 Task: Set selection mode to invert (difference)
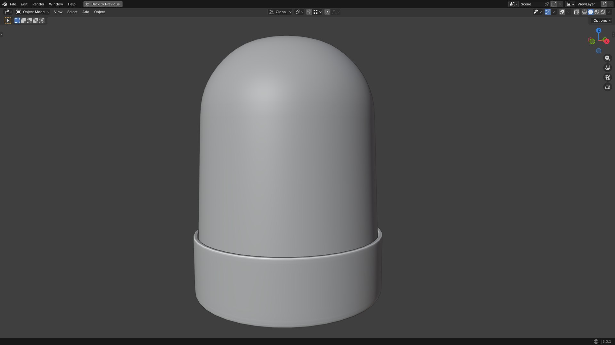point(36,20)
